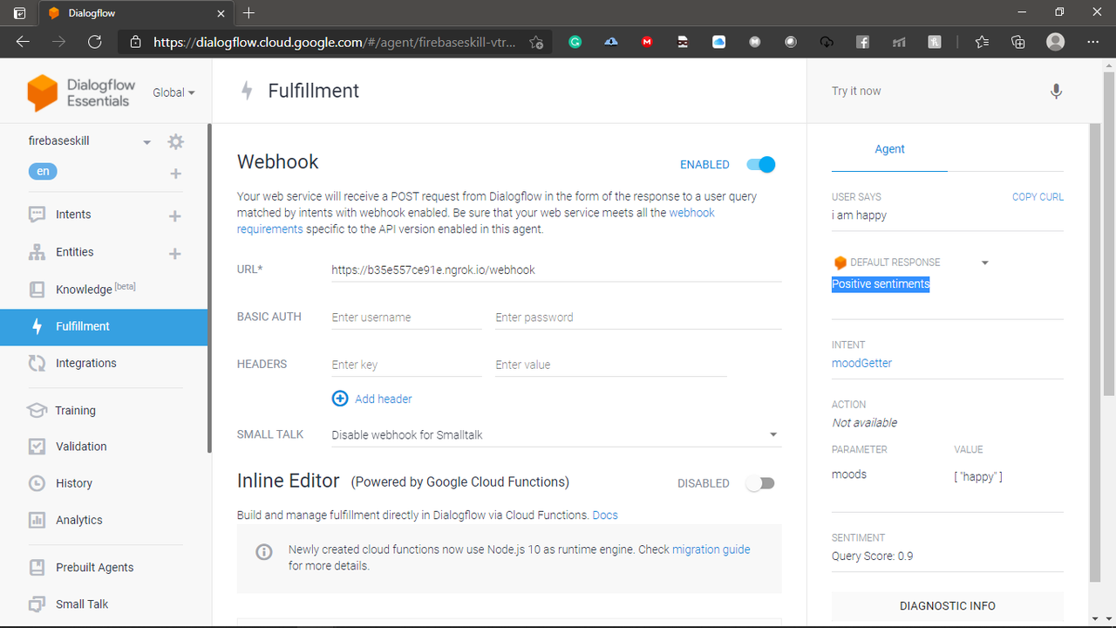Click the plus icon beside the en language
The width and height of the screenshot is (1116, 628).
pos(175,174)
